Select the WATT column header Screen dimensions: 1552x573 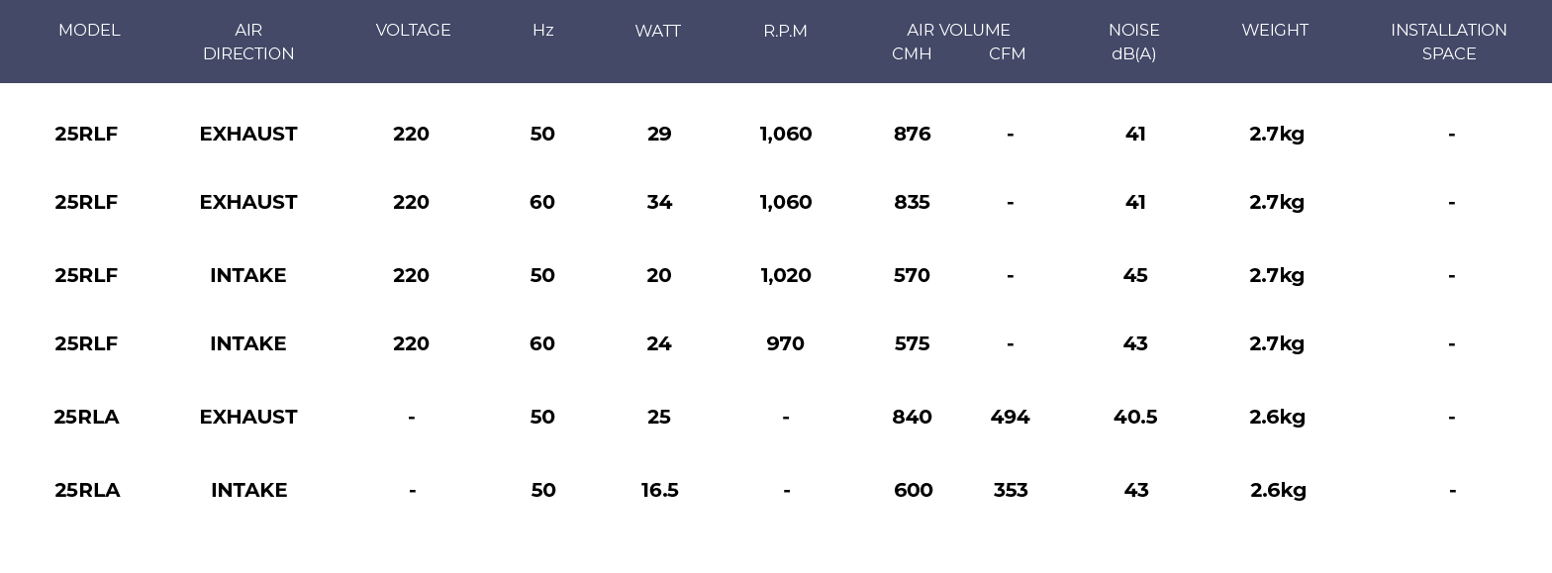click(657, 32)
